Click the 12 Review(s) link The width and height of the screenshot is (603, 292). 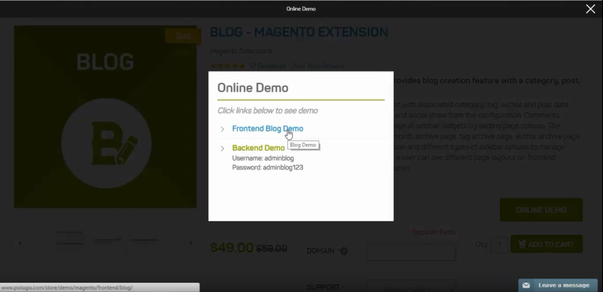click(x=267, y=66)
